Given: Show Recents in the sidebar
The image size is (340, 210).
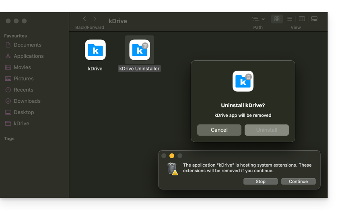Looking at the screenshot, I should [x=23, y=90].
